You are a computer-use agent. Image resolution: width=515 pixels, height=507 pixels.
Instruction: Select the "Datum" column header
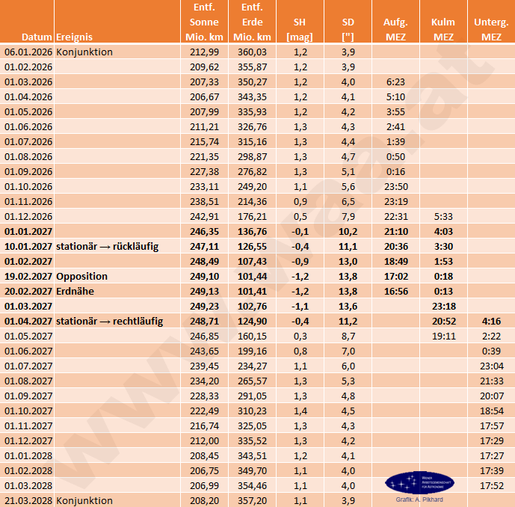pyautogui.click(x=37, y=37)
